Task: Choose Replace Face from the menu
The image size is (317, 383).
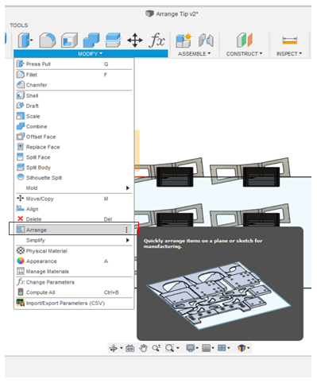Action: pyautogui.click(x=74, y=147)
